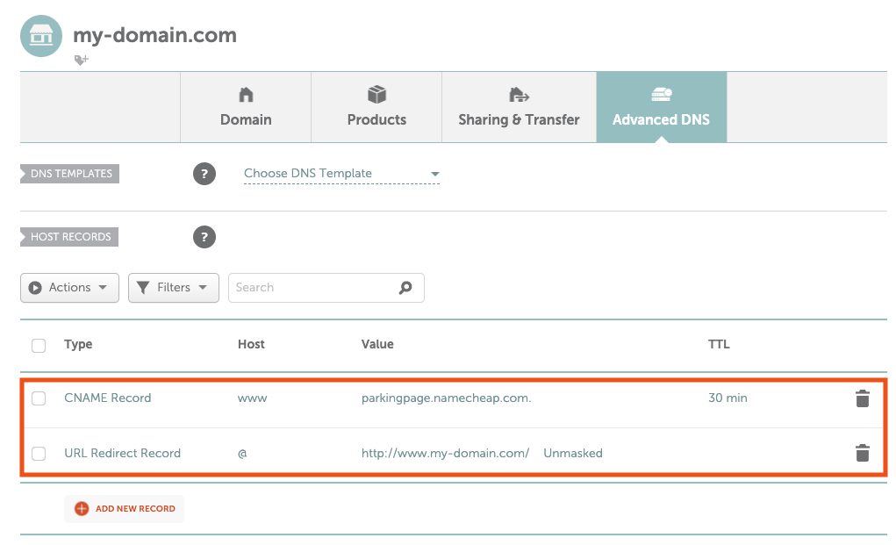Click the magnifier icon in search box
Screen dimensions: 896x545
tap(405, 288)
